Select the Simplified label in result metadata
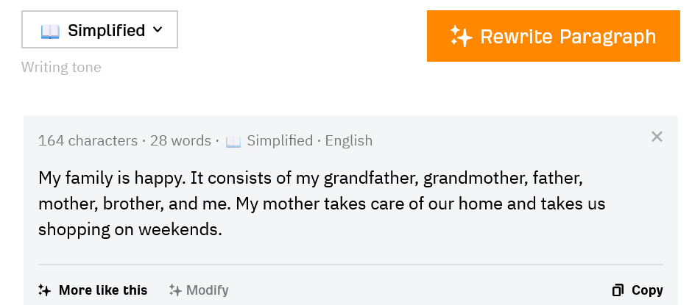 280,140
